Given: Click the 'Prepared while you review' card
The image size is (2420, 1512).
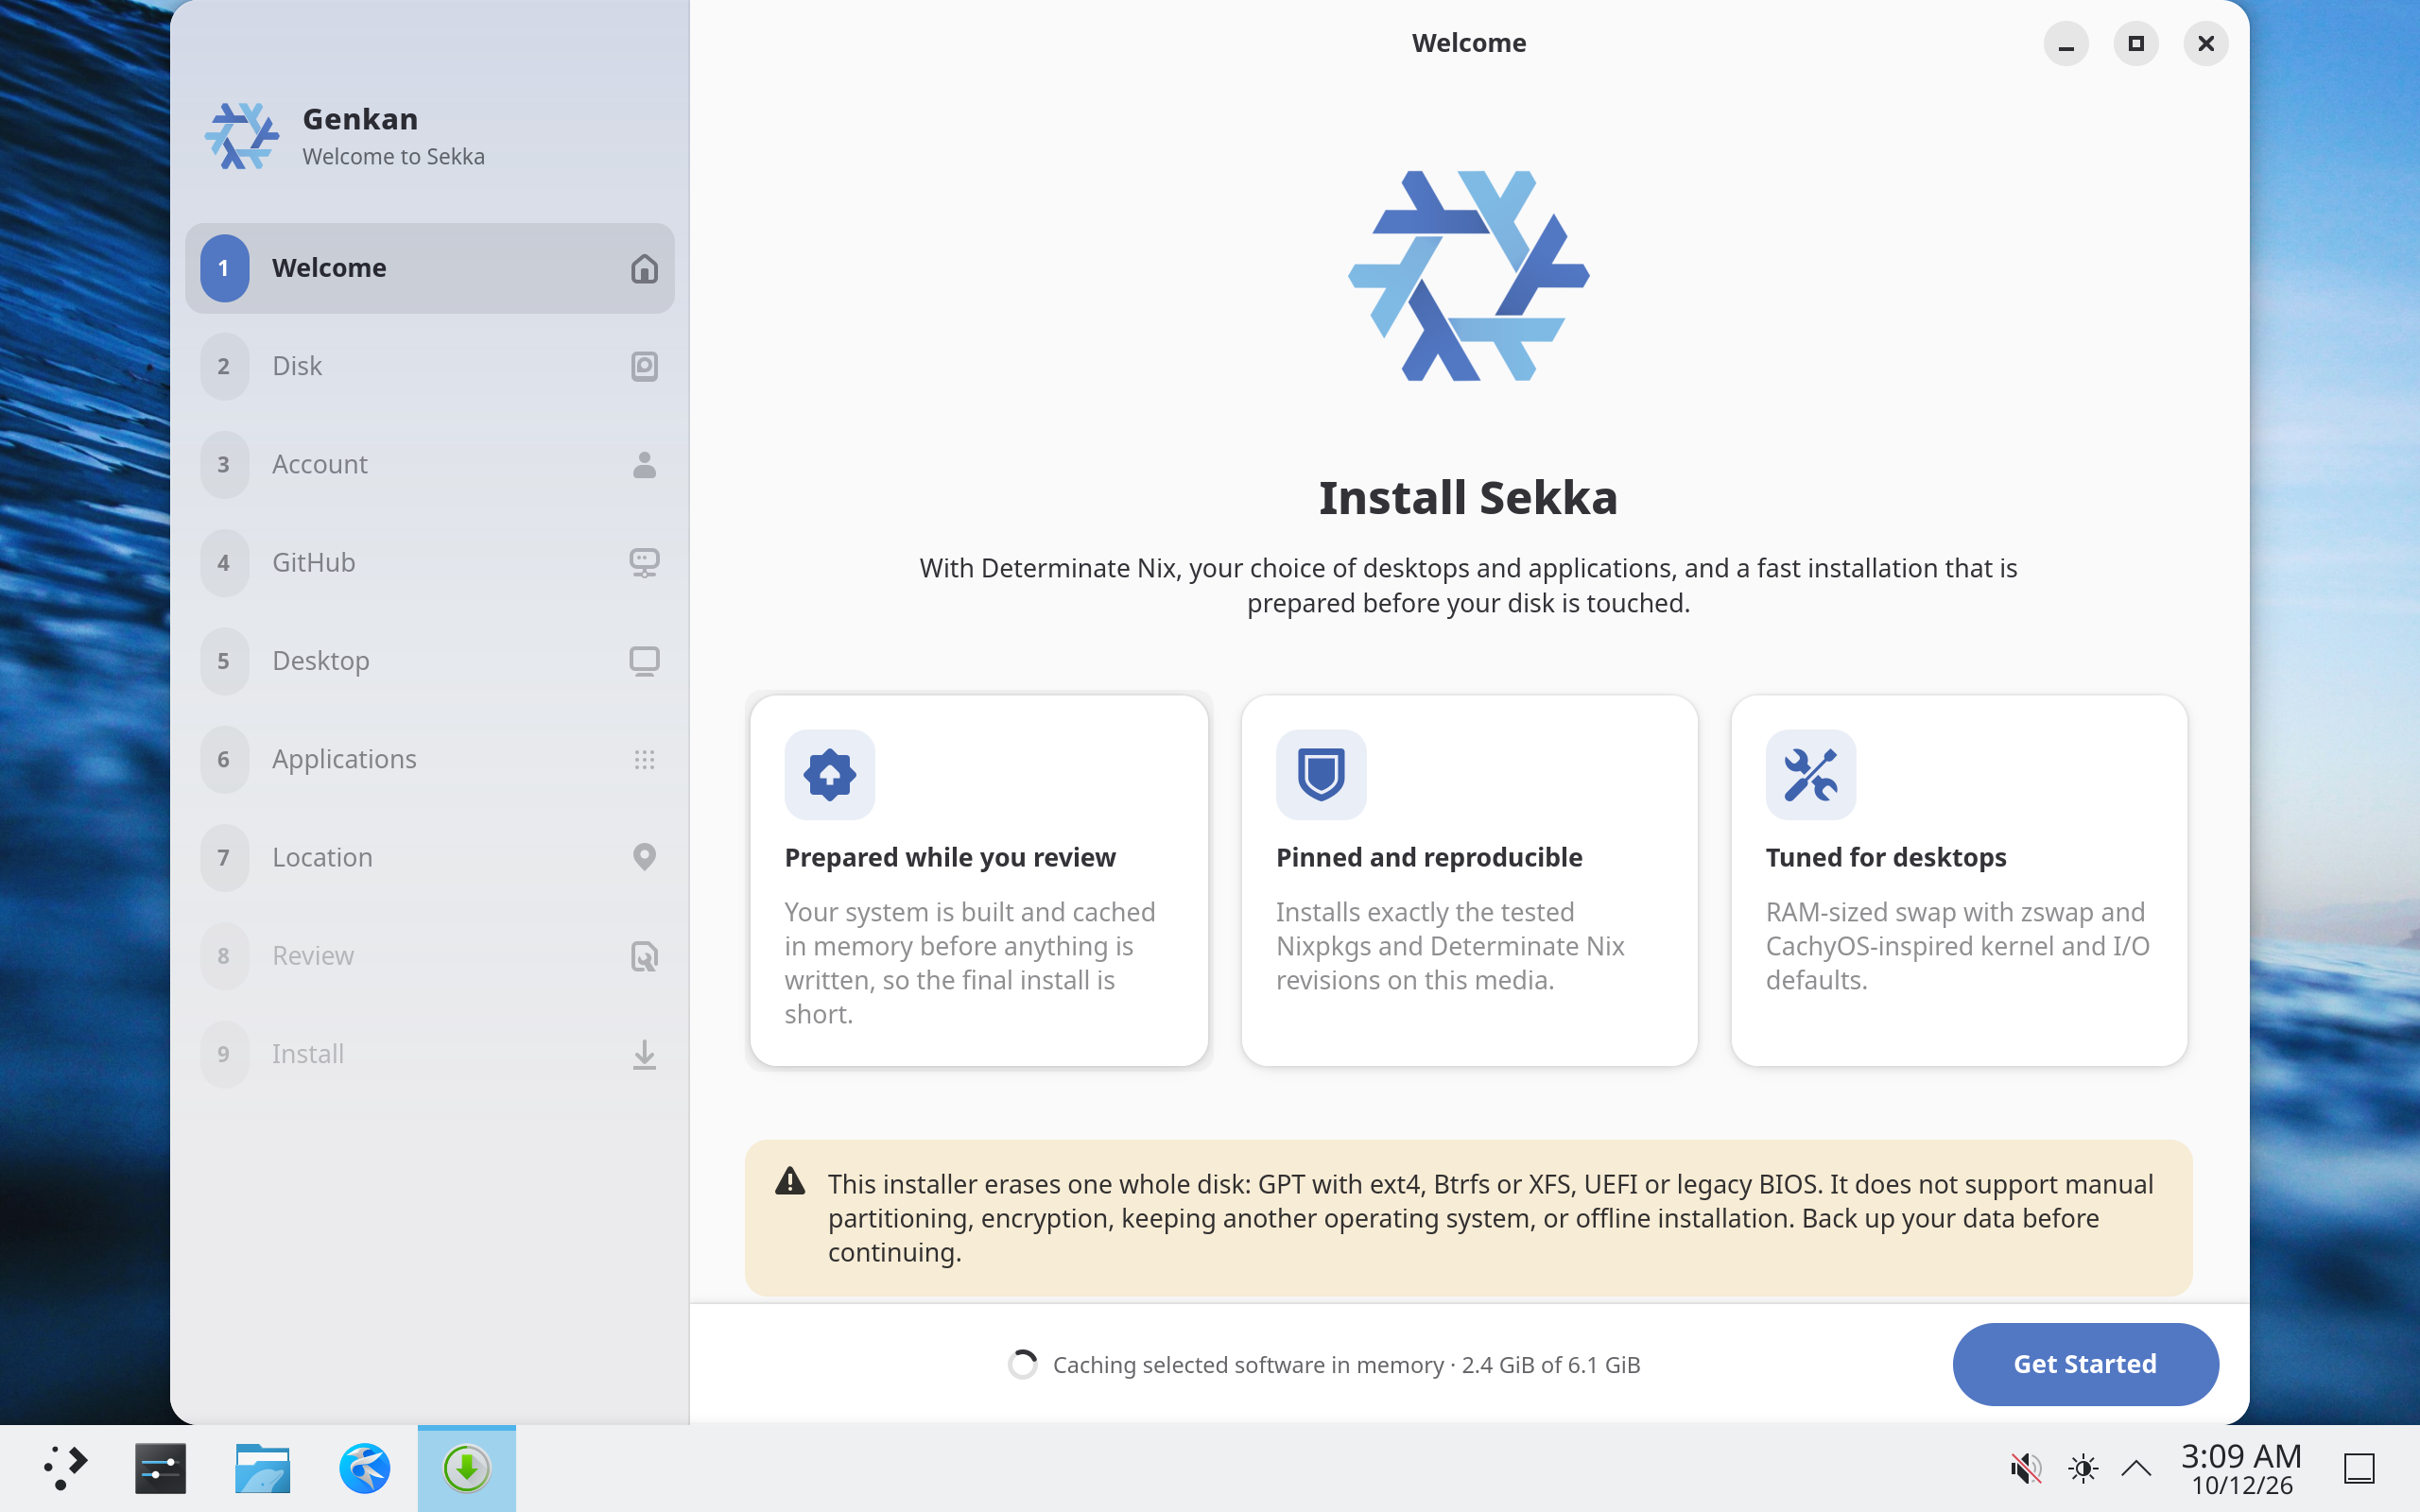Looking at the screenshot, I should 979,880.
